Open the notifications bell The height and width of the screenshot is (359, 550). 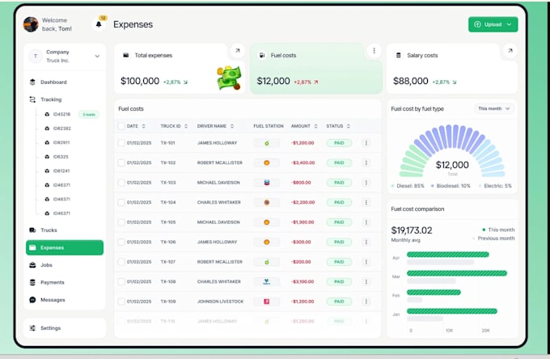click(x=99, y=24)
